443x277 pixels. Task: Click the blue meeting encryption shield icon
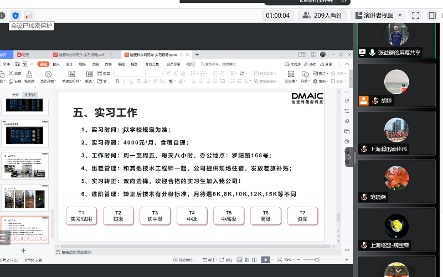(x=16, y=16)
